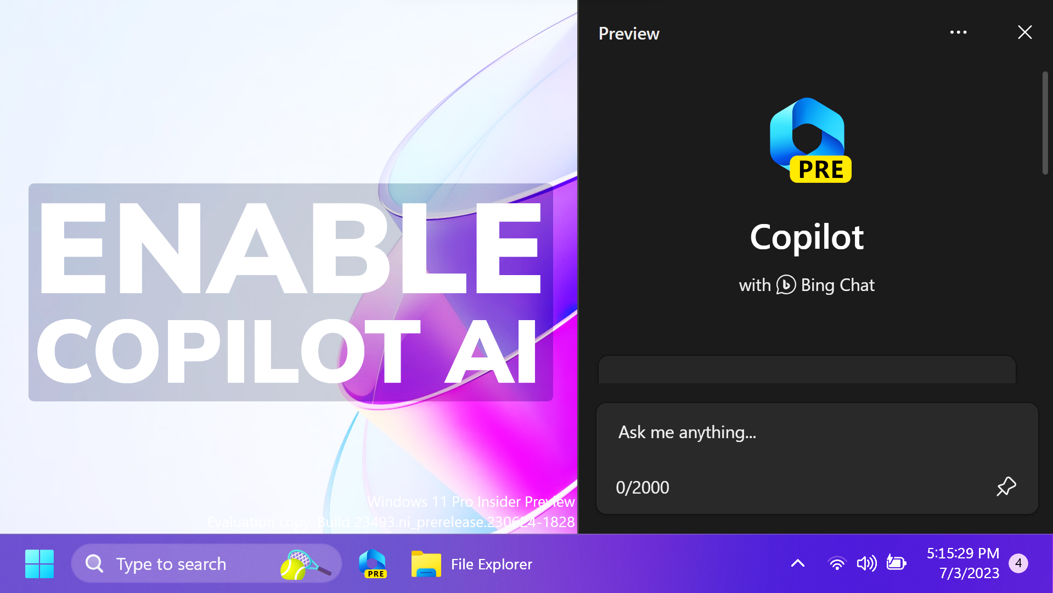The height and width of the screenshot is (593, 1053).
Task: Open the Windows Start menu
Action: (x=40, y=564)
